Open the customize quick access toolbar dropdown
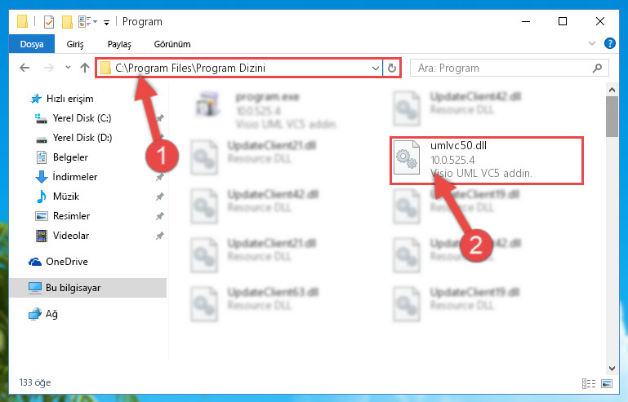This screenshot has width=628, height=402. [106, 22]
